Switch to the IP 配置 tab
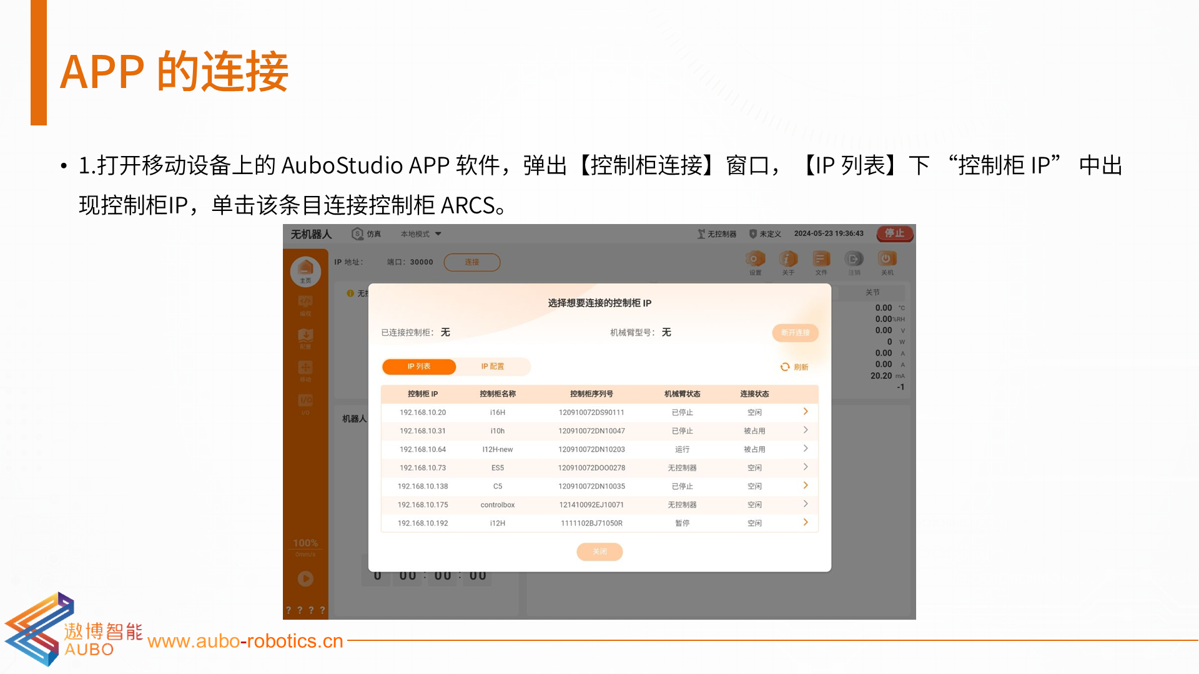Viewport: 1199px width, 674px height. pyautogui.click(x=492, y=366)
